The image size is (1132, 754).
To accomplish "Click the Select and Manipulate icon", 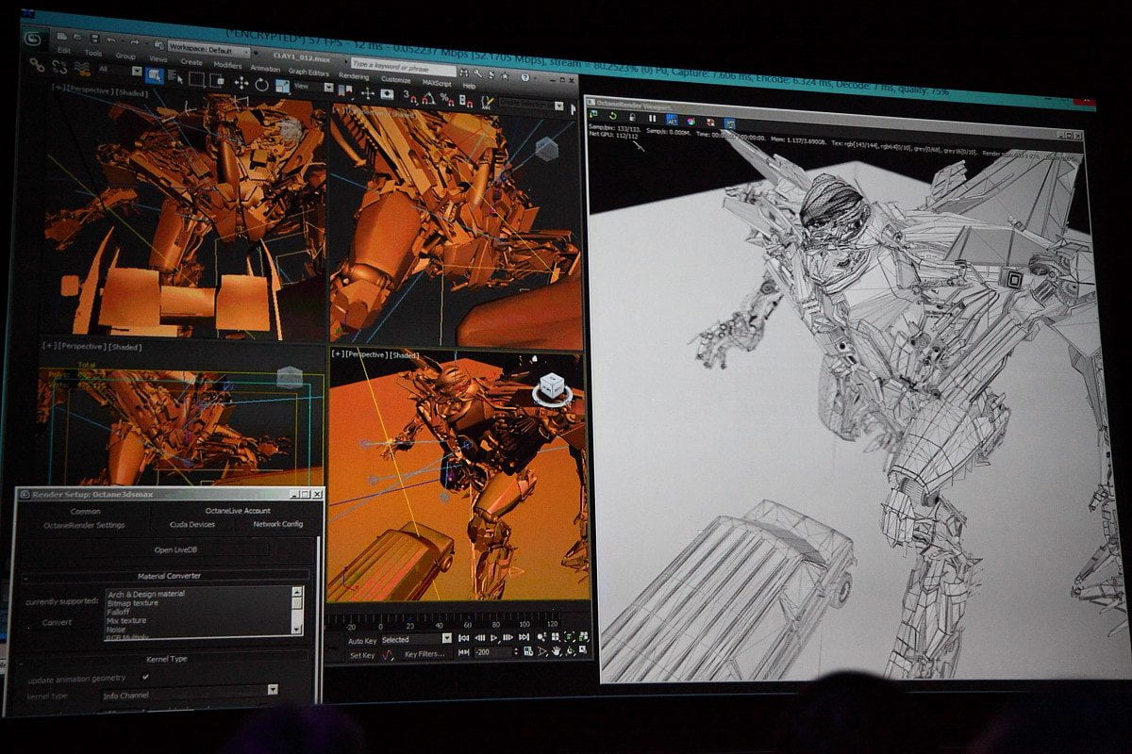I will point(367,93).
